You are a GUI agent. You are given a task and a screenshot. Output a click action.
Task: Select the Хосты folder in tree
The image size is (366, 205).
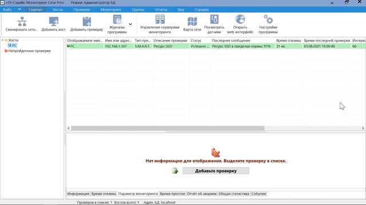[13, 40]
